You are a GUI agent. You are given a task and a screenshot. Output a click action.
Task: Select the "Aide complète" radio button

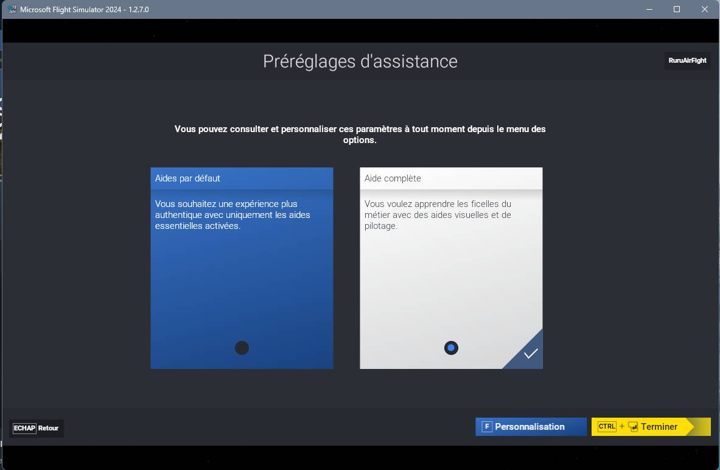tap(451, 348)
